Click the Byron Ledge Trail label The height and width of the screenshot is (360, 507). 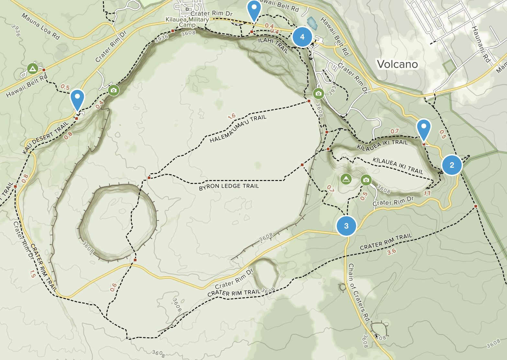click(x=229, y=186)
